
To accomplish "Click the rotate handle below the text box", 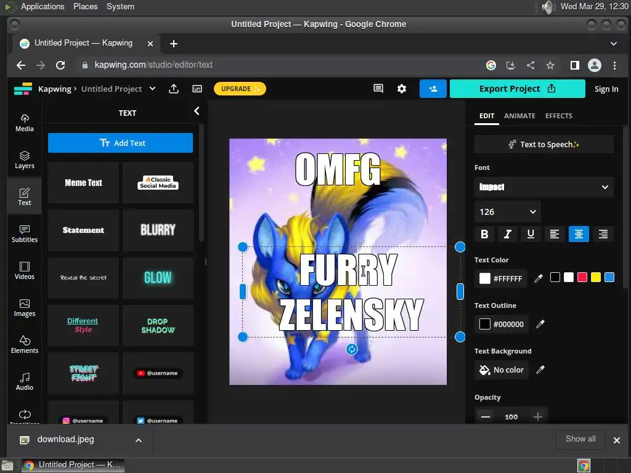I will click(x=352, y=349).
